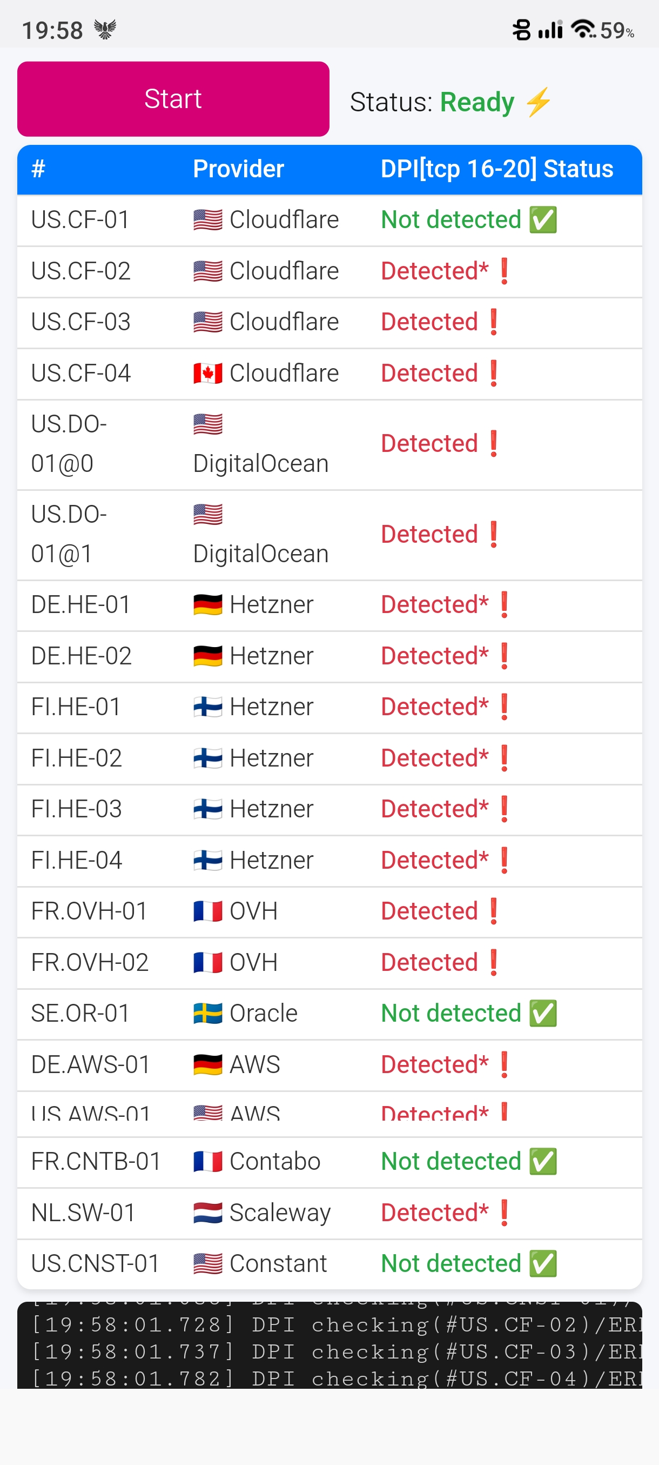Tap the log line mentioning US.CF-03
This screenshot has height=1465, width=659.
point(335,1351)
